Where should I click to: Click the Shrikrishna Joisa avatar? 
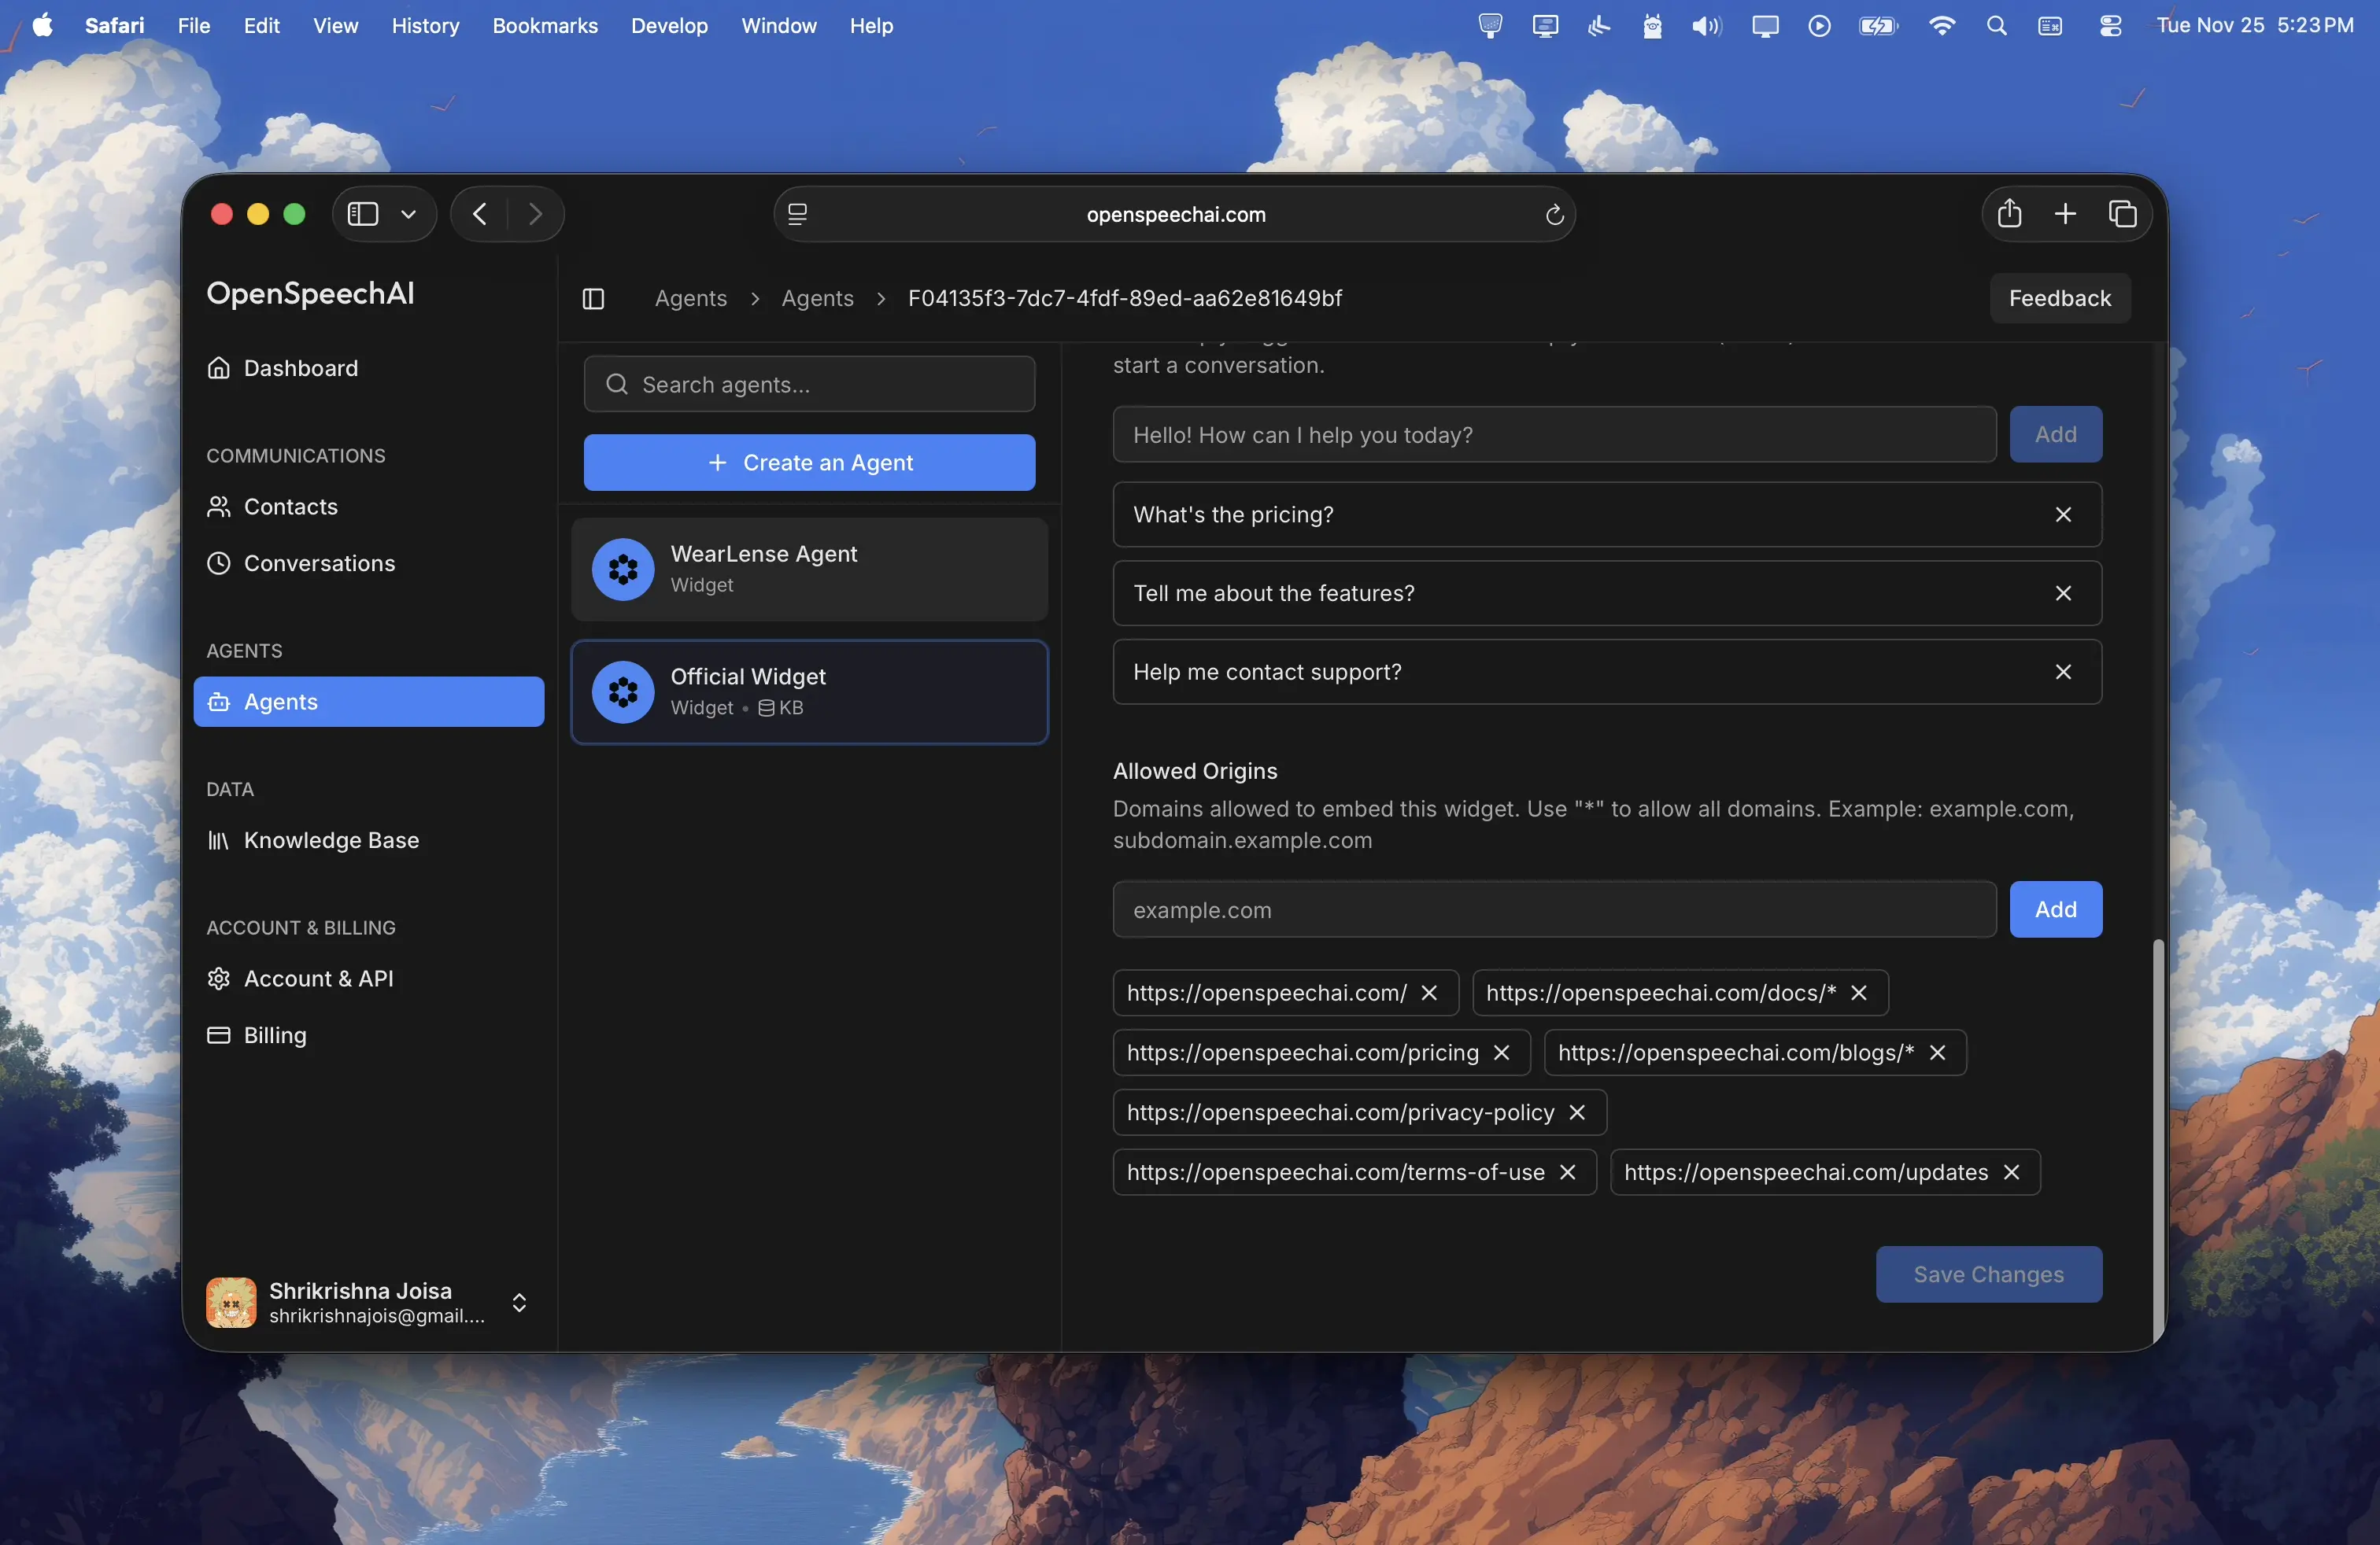[x=231, y=1302]
